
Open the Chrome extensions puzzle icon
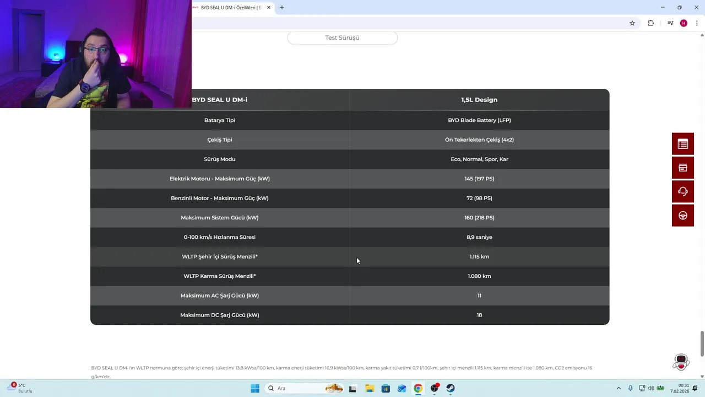click(651, 23)
